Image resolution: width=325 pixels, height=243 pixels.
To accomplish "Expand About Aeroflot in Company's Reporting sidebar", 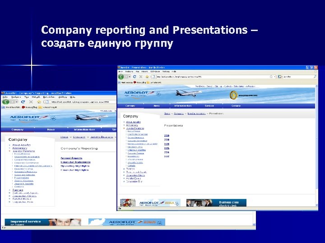I will 9,145.
